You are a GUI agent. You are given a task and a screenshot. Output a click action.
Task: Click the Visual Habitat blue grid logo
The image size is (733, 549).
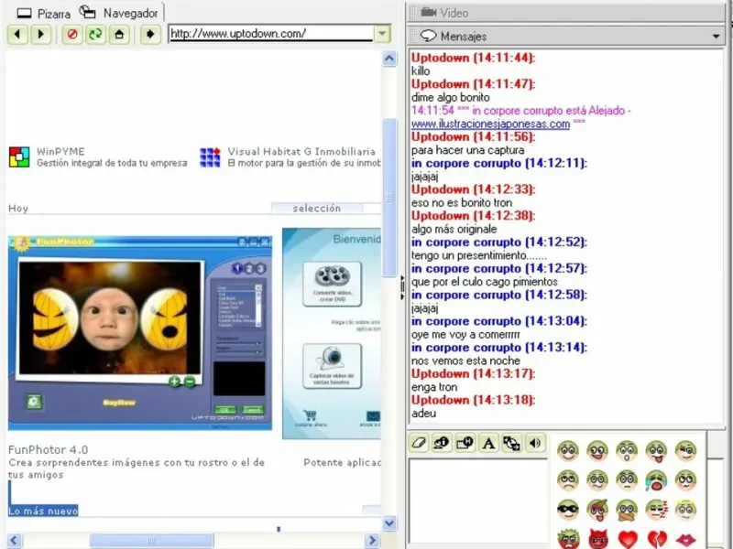tap(210, 157)
